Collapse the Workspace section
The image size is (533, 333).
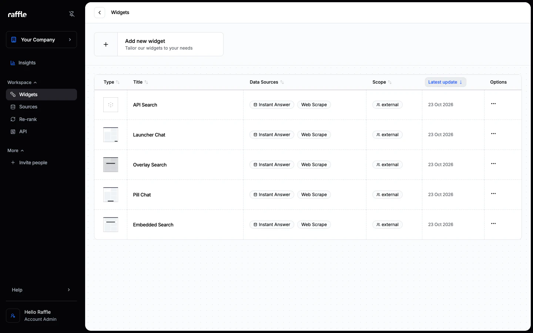tap(22, 83)
